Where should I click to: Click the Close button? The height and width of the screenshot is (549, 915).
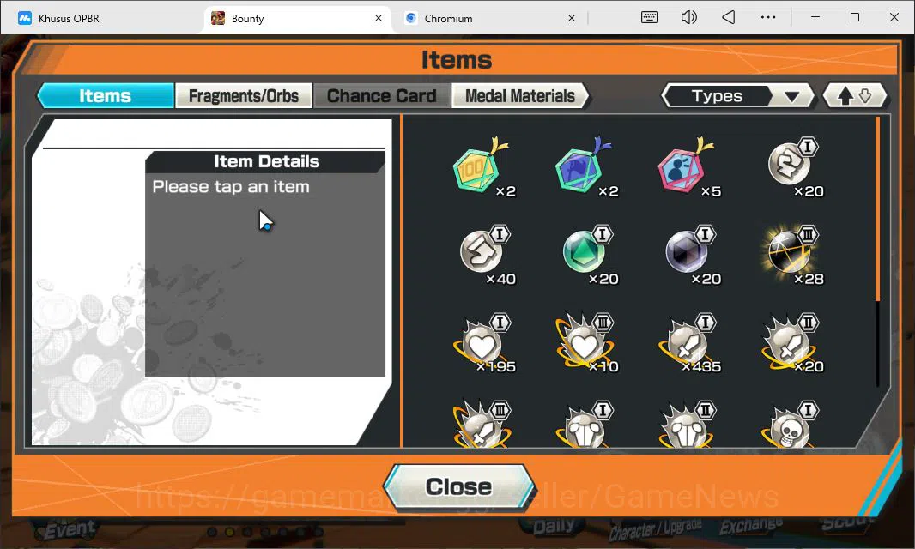458,486
